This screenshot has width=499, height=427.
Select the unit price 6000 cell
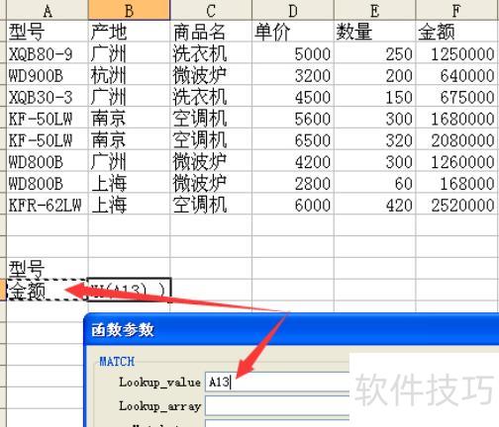(x=293, y=204)
